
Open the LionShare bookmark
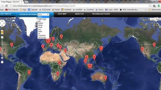tap(89, 9)
